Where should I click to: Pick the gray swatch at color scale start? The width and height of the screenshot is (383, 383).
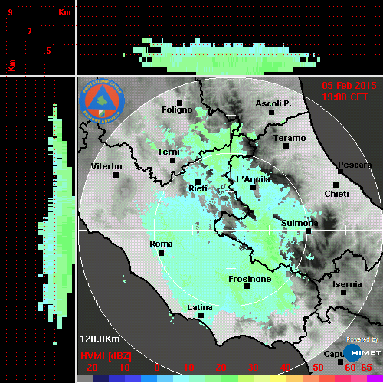85,378
